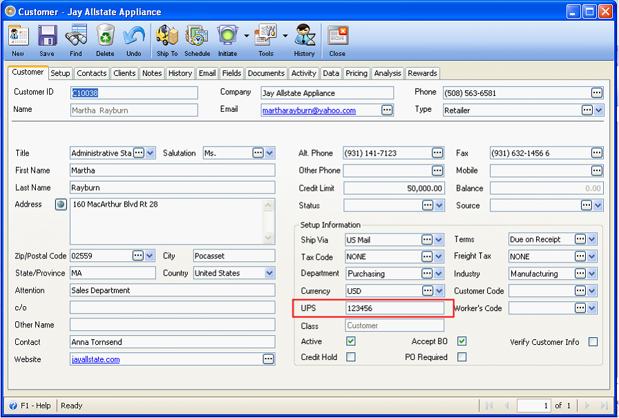Save the customer record

tap(47, 36)
